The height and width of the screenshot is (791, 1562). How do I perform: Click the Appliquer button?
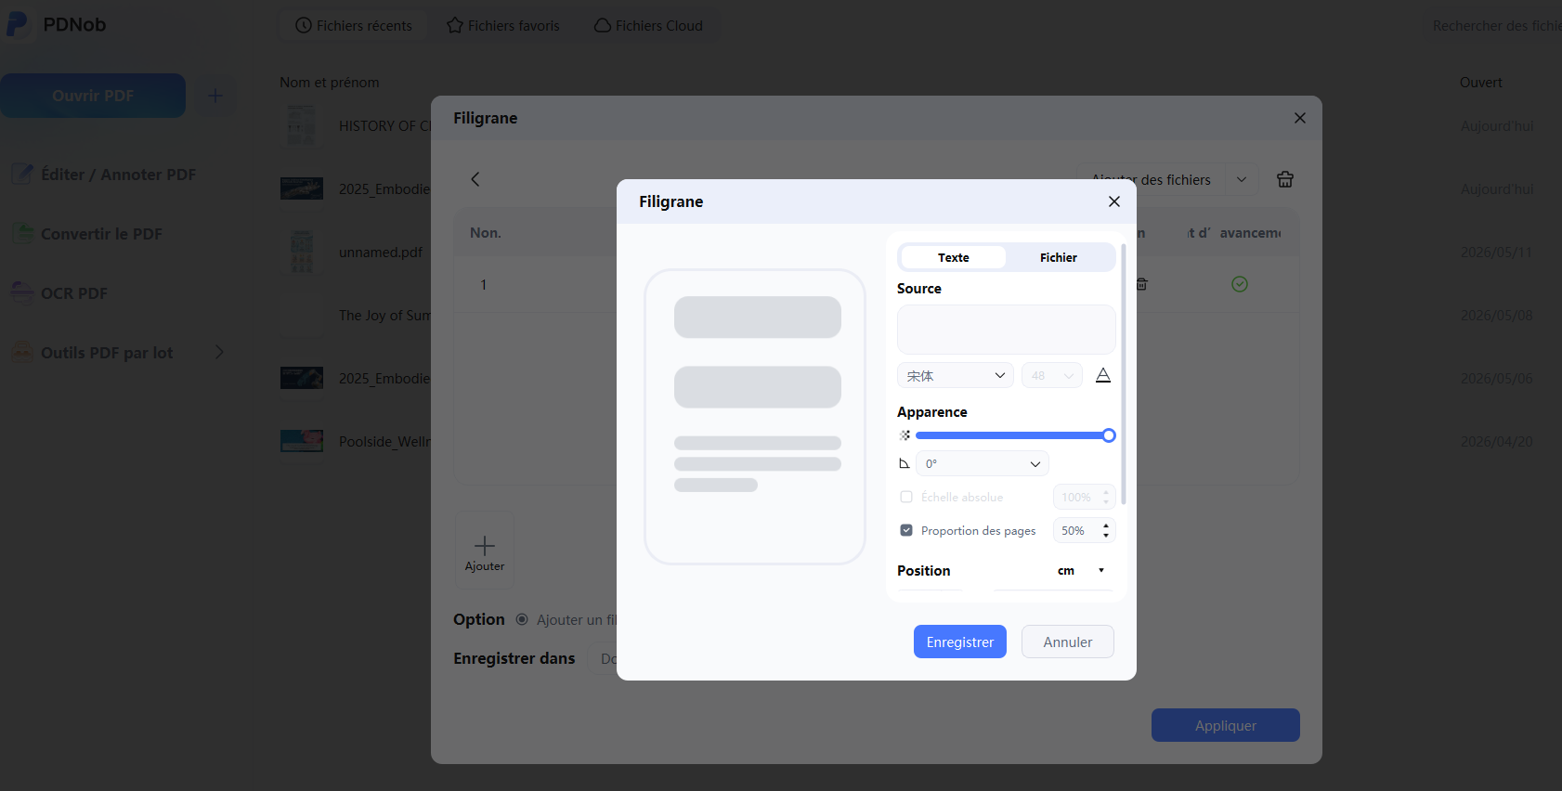click(x=1225, y=725)
